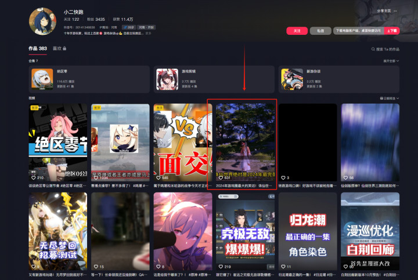
Task: Open 私信 private message button
Action: pyautogui.click(x=320, y=31)
